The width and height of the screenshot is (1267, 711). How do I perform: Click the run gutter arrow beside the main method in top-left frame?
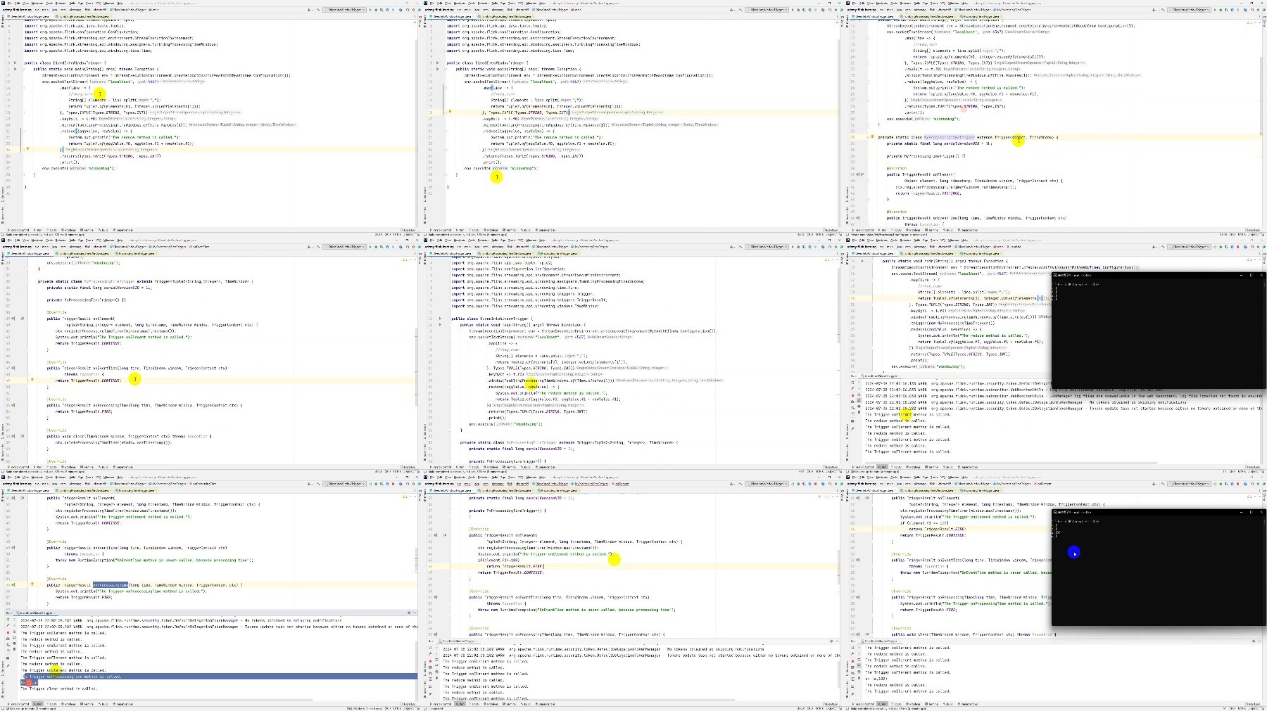tap(15, 69)
